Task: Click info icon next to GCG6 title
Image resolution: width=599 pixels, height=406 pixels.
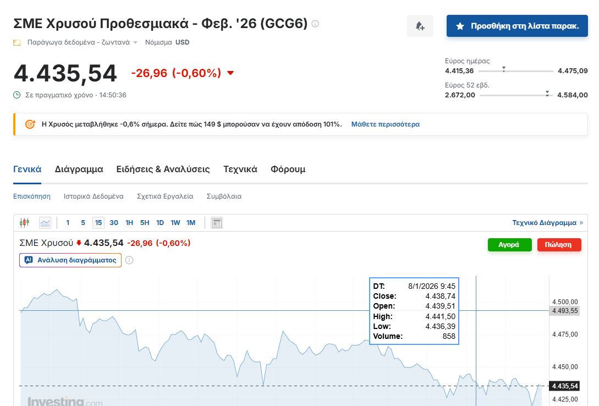Action: [315, 24]
